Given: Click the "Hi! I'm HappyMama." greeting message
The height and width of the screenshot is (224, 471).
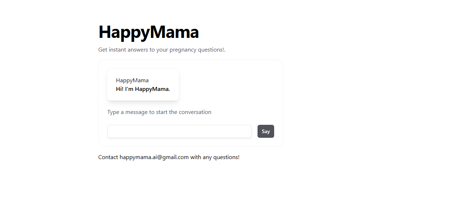Looking at the screenshot, I should click(143, 89).
